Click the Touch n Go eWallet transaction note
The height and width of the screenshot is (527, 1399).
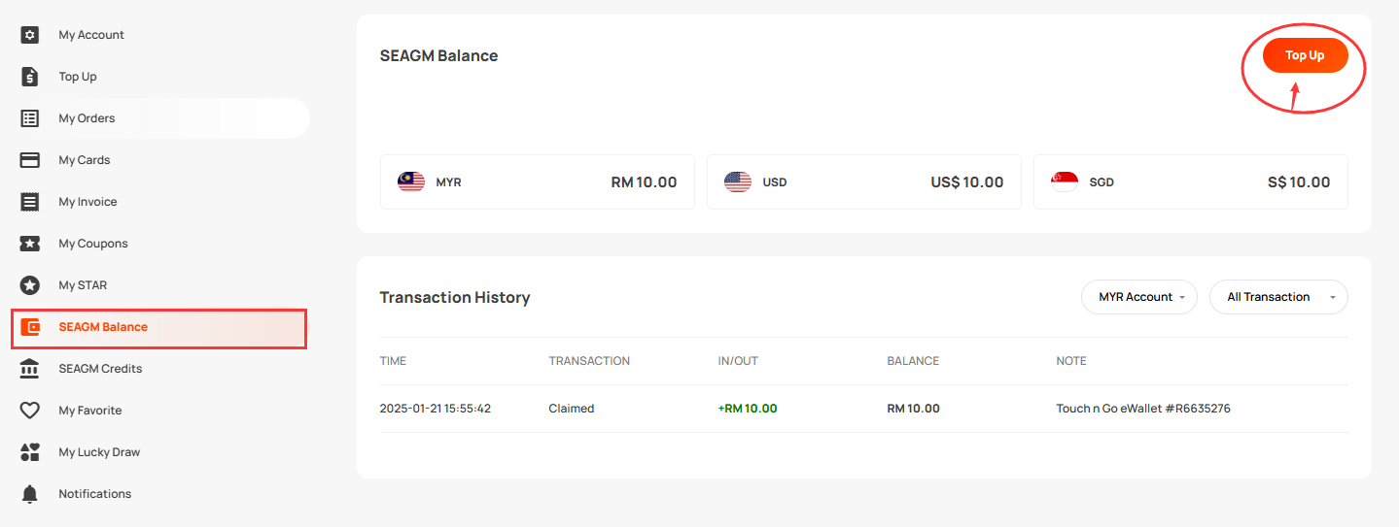click(x=1143, y=409)
